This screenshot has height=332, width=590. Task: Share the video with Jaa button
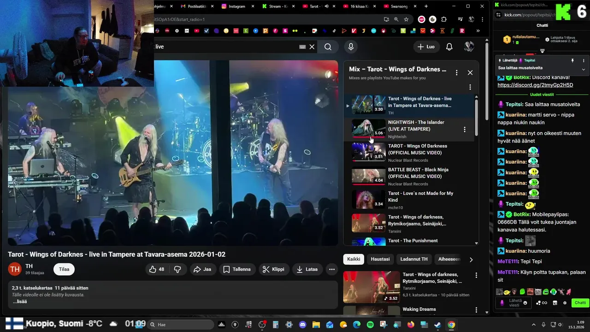pos(202,269)
